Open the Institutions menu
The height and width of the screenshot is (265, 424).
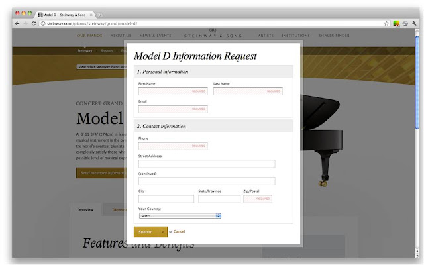[x=296, y=36]
